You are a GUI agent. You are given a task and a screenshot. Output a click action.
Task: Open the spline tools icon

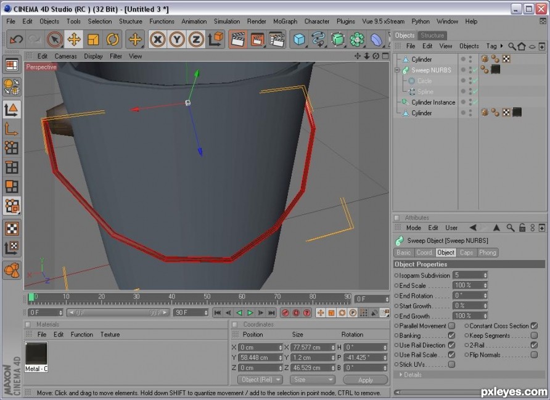click(319, 39)
